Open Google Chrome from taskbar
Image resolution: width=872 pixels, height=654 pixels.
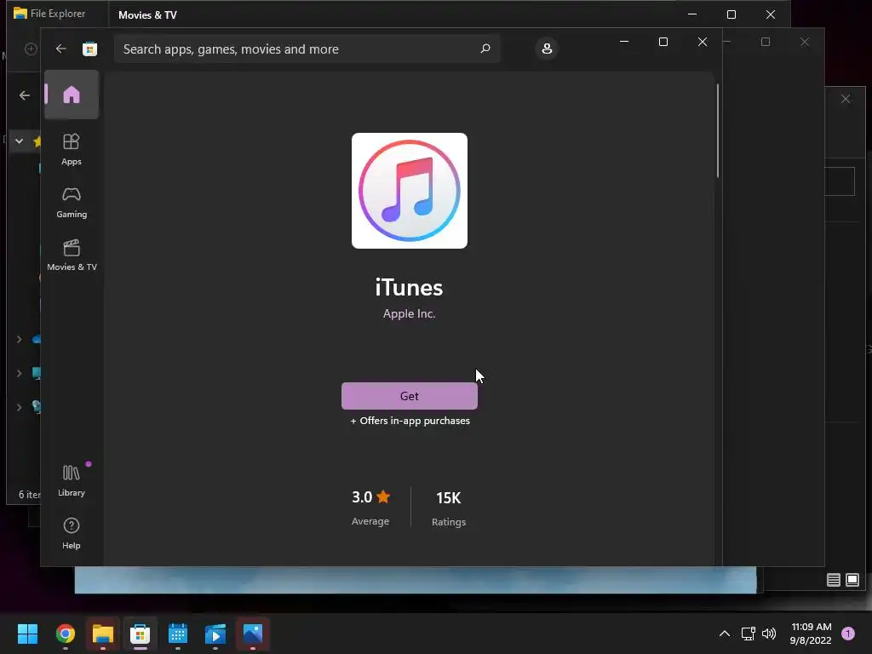(65, 634)
